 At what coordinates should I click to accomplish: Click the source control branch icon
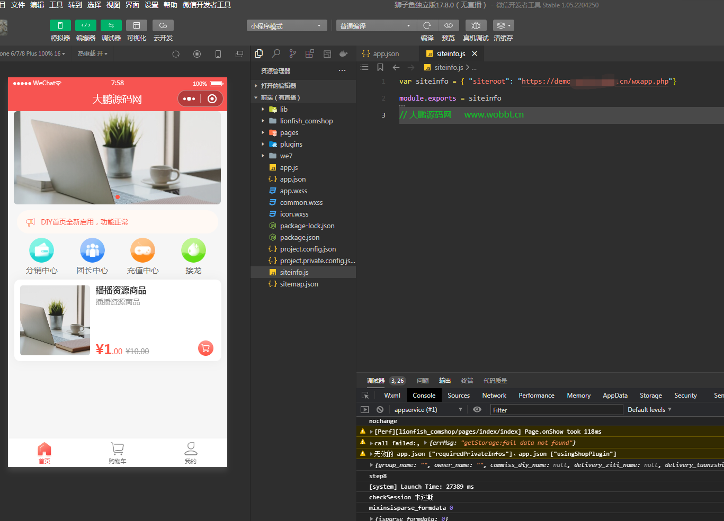293,53
